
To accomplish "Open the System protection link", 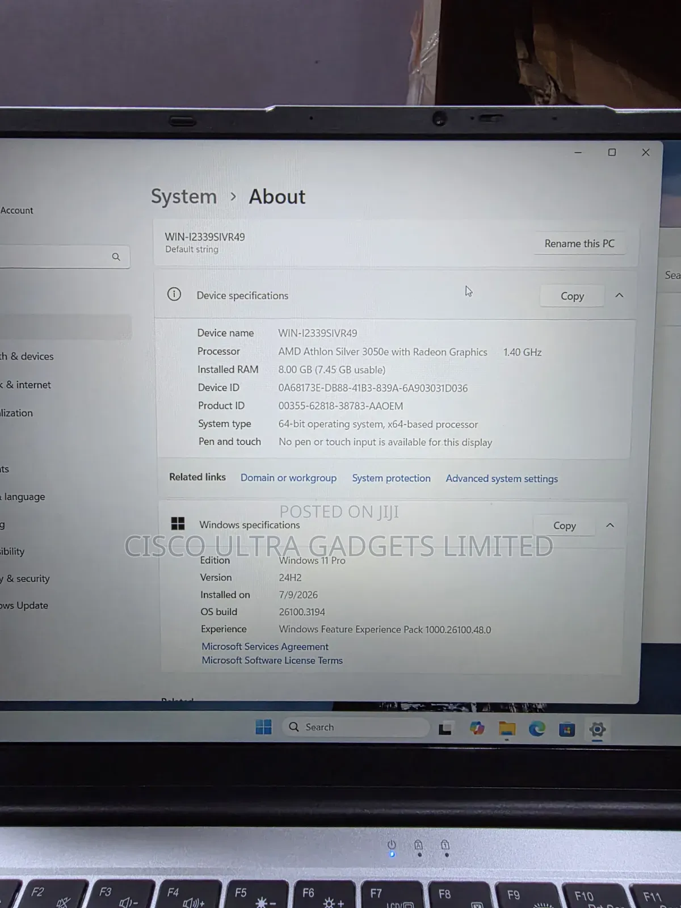I will click(x=391, y=478).
